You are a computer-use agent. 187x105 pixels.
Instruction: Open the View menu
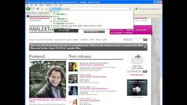(x=36, y=5)
